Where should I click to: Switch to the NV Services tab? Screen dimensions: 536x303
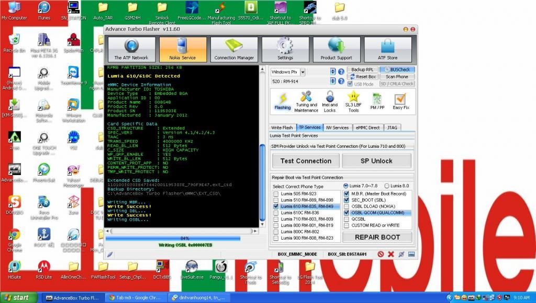[x=338, y=128]
